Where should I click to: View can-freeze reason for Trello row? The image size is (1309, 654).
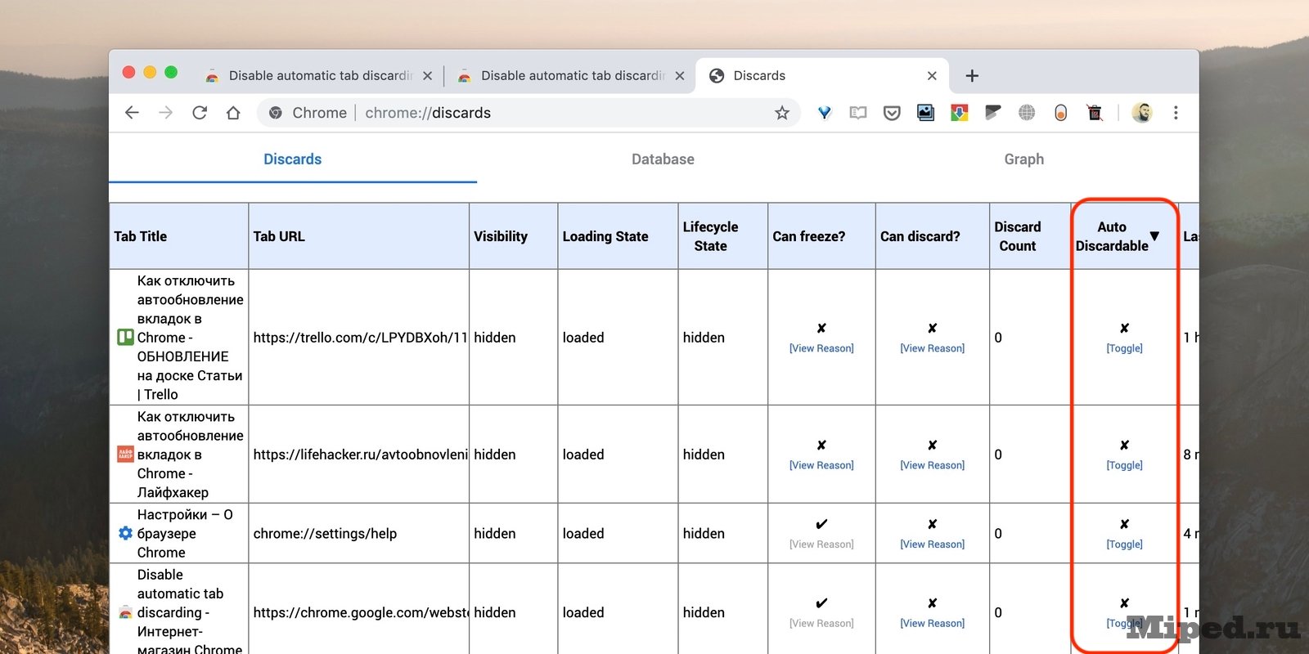click(x=821, y=348)
